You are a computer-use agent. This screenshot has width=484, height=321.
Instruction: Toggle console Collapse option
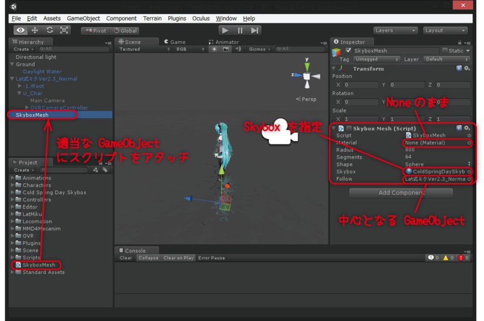[x=148, y=258]
